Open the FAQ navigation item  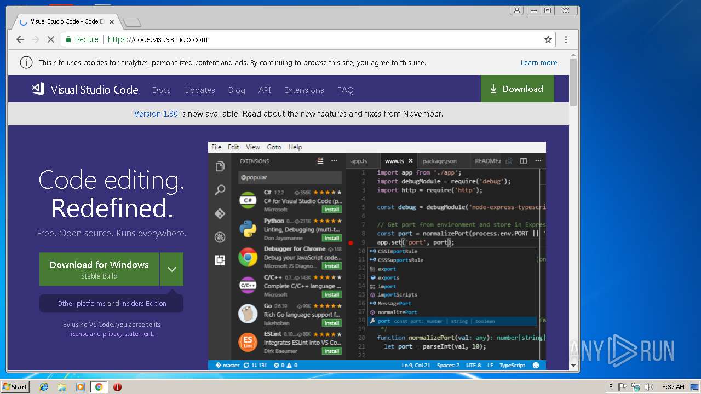point(345,90)
